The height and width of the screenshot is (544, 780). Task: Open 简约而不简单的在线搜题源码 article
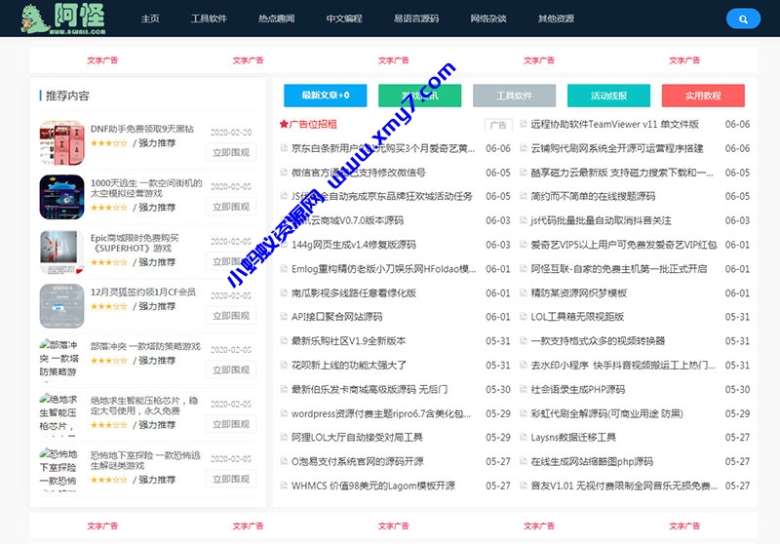coord(593,196)
